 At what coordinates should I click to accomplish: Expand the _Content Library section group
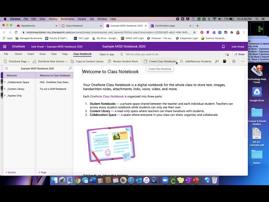click(x=5, y=89)
